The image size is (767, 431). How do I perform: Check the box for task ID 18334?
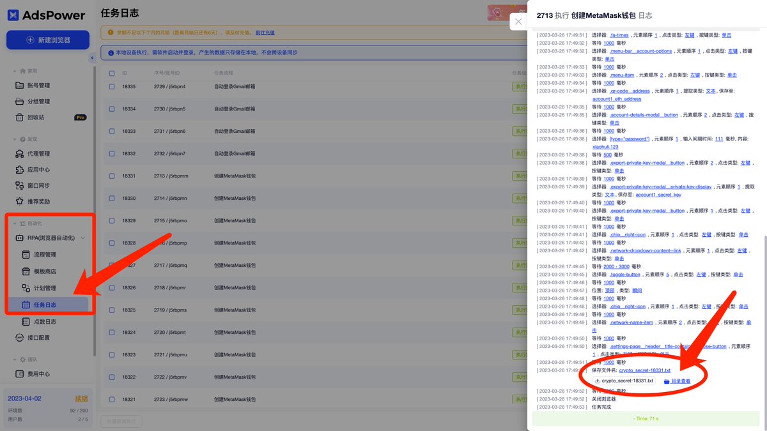(112, 109)
